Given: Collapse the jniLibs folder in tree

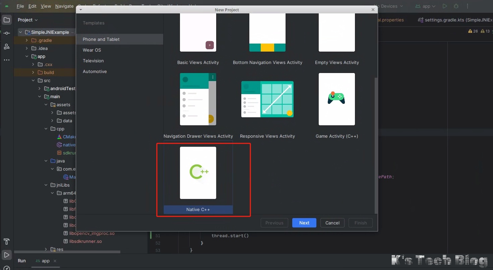Looking at the screenshot, I should click(46, 185).
